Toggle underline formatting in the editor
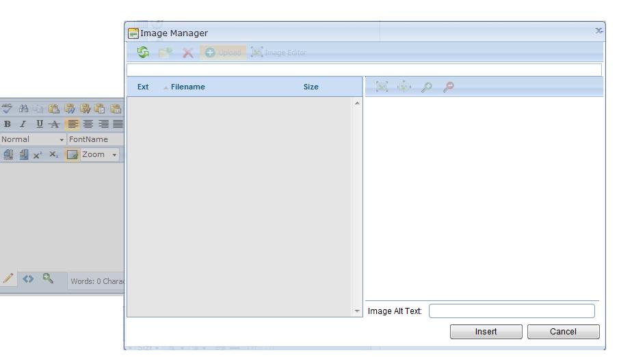Screen dimensions: 619x357 click(x=40, y=124)
